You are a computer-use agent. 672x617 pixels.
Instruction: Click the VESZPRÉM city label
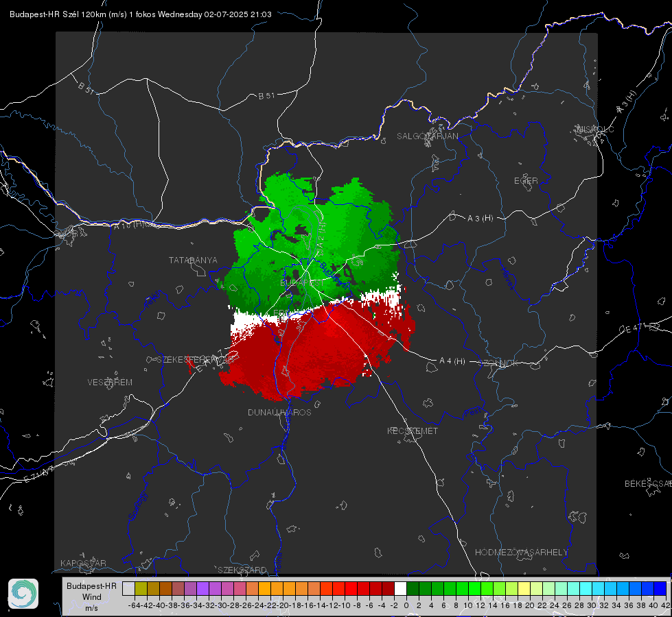coord(110,382)
